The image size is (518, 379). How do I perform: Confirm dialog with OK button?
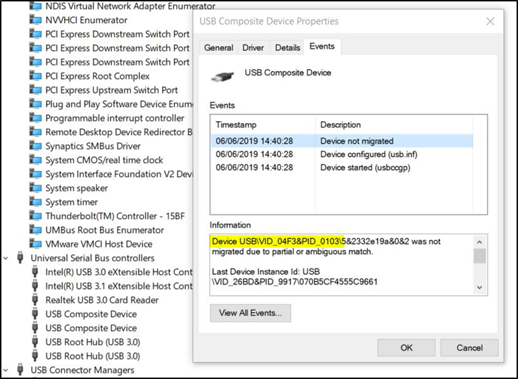[x=407, y=347]
